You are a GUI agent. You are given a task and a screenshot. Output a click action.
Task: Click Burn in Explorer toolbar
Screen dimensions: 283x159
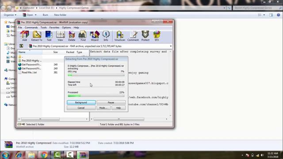click(x=46, y=15)
